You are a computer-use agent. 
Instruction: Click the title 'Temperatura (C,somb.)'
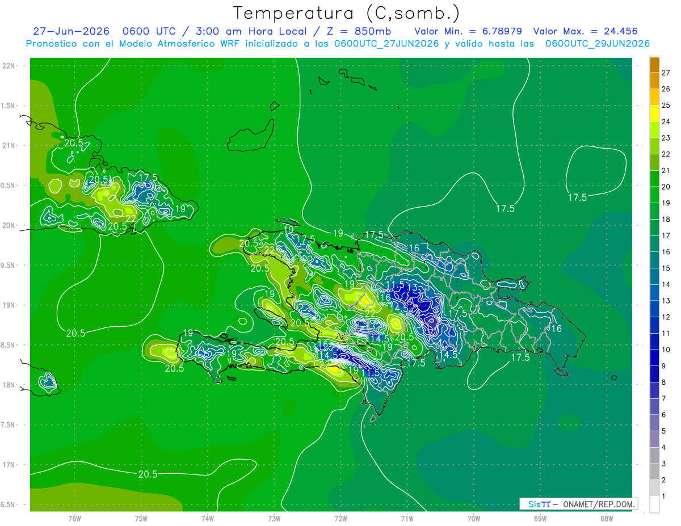[x=346, y=13]
